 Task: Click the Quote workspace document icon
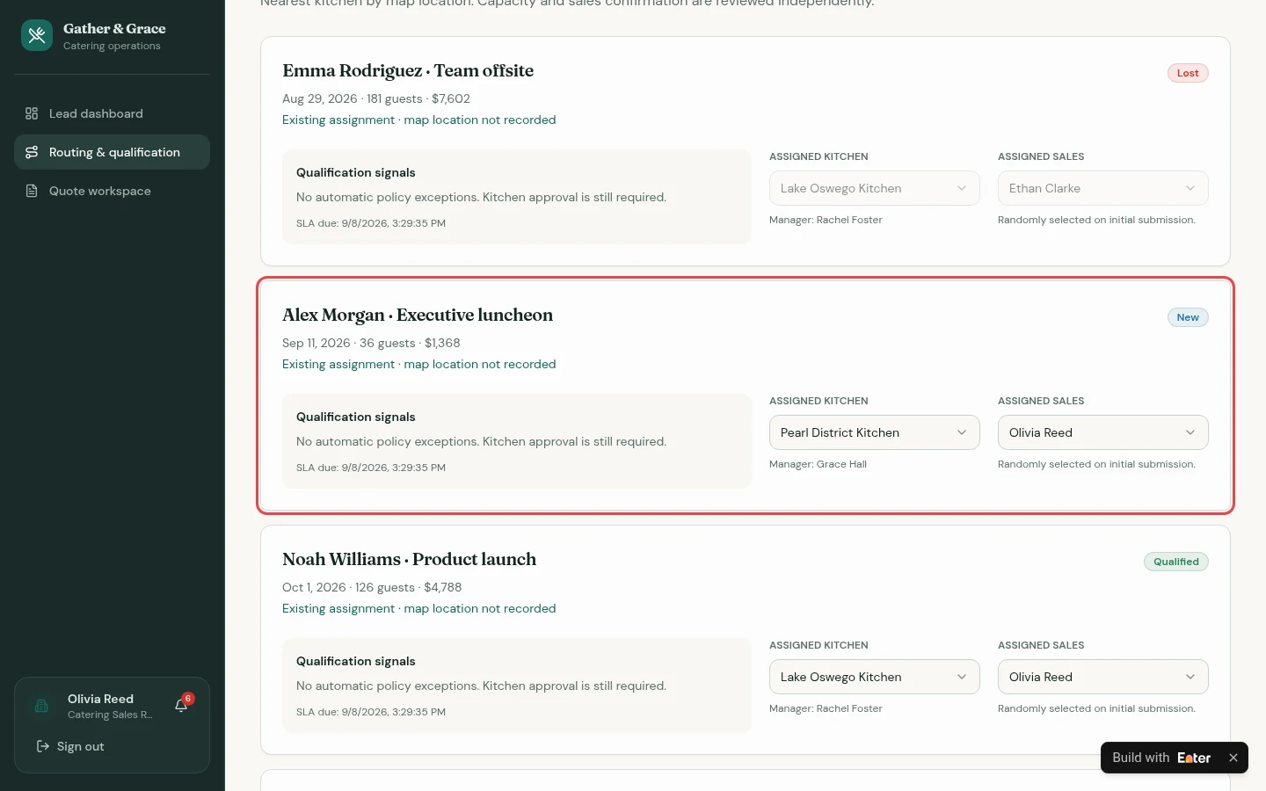pos(32,191)
